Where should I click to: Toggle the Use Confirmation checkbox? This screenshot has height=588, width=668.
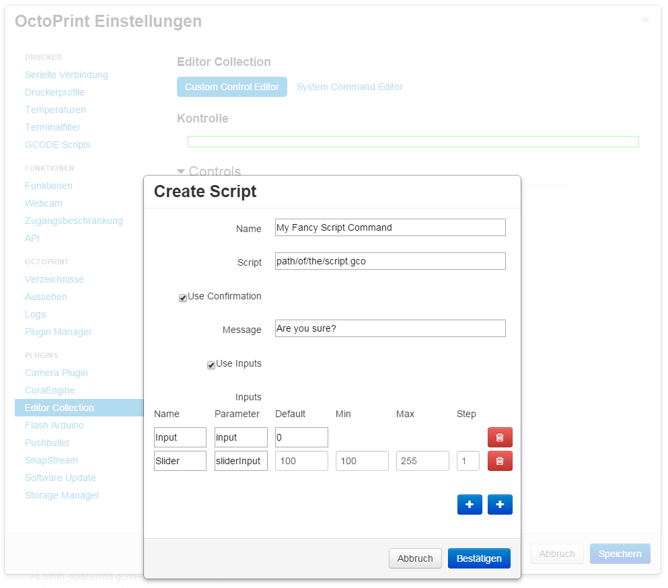click(183, 298)
